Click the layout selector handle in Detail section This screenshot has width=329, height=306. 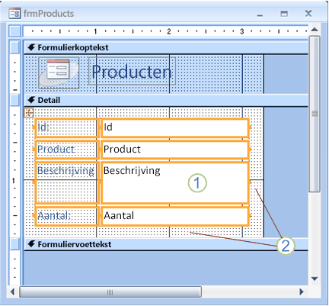[x=29, y=112]
